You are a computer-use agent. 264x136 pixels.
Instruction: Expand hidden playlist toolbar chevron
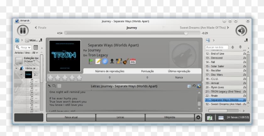coord(248,48)
